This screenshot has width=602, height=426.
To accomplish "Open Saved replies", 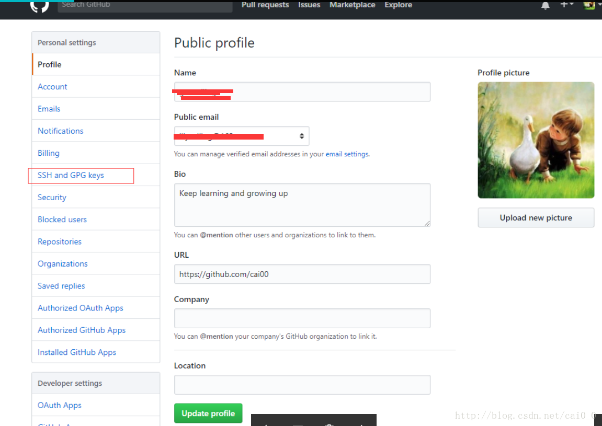I will [x=96, y=286].
